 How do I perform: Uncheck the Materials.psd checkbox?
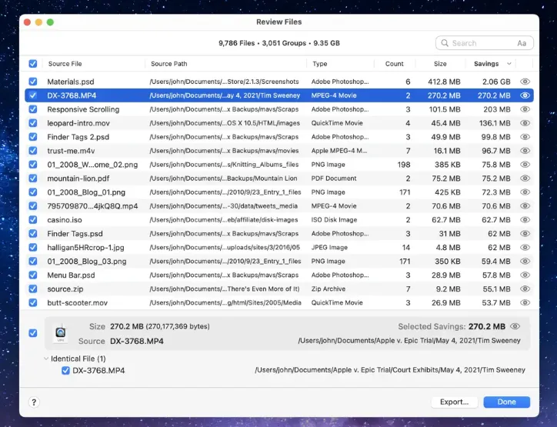point(33,82)
